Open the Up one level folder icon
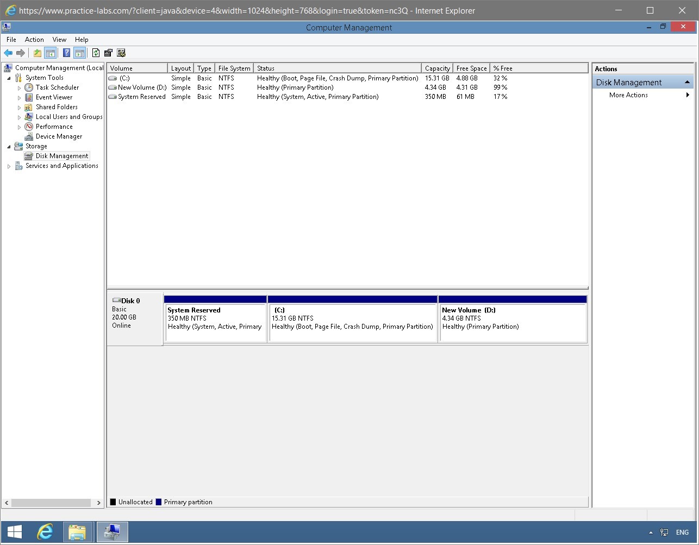Viewport: 699px width, 545px height. click(x=36, y=53)
